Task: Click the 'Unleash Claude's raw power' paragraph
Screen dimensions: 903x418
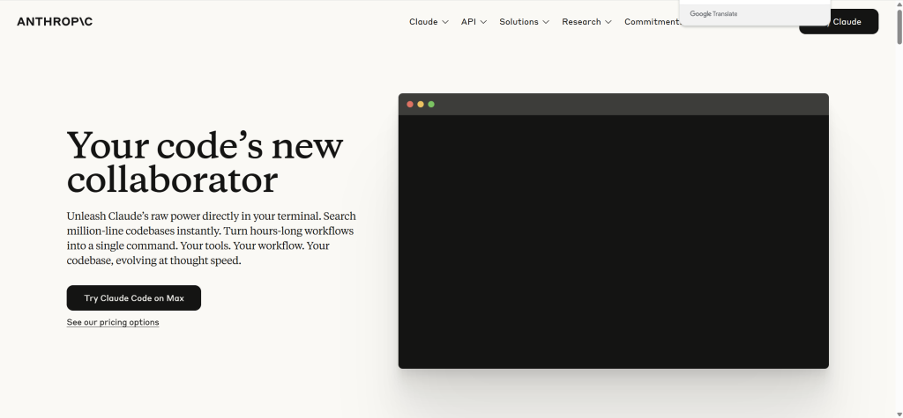Action: tap(212, 238)
